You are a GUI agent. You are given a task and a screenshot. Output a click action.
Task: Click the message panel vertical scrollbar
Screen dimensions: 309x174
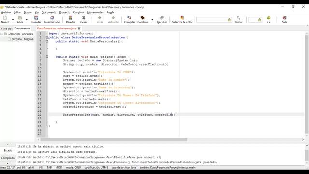click(x=307, y=155)
